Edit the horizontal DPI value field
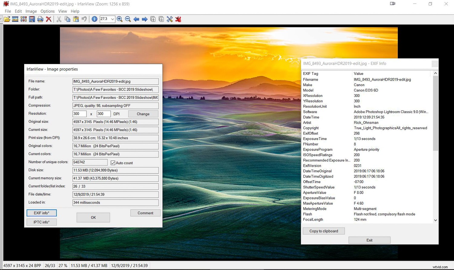This screenshot has width=454, height=270. (79, 114)
